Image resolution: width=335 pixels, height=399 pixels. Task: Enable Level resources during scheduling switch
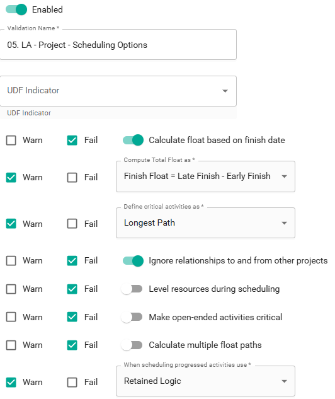coord(132,289)
